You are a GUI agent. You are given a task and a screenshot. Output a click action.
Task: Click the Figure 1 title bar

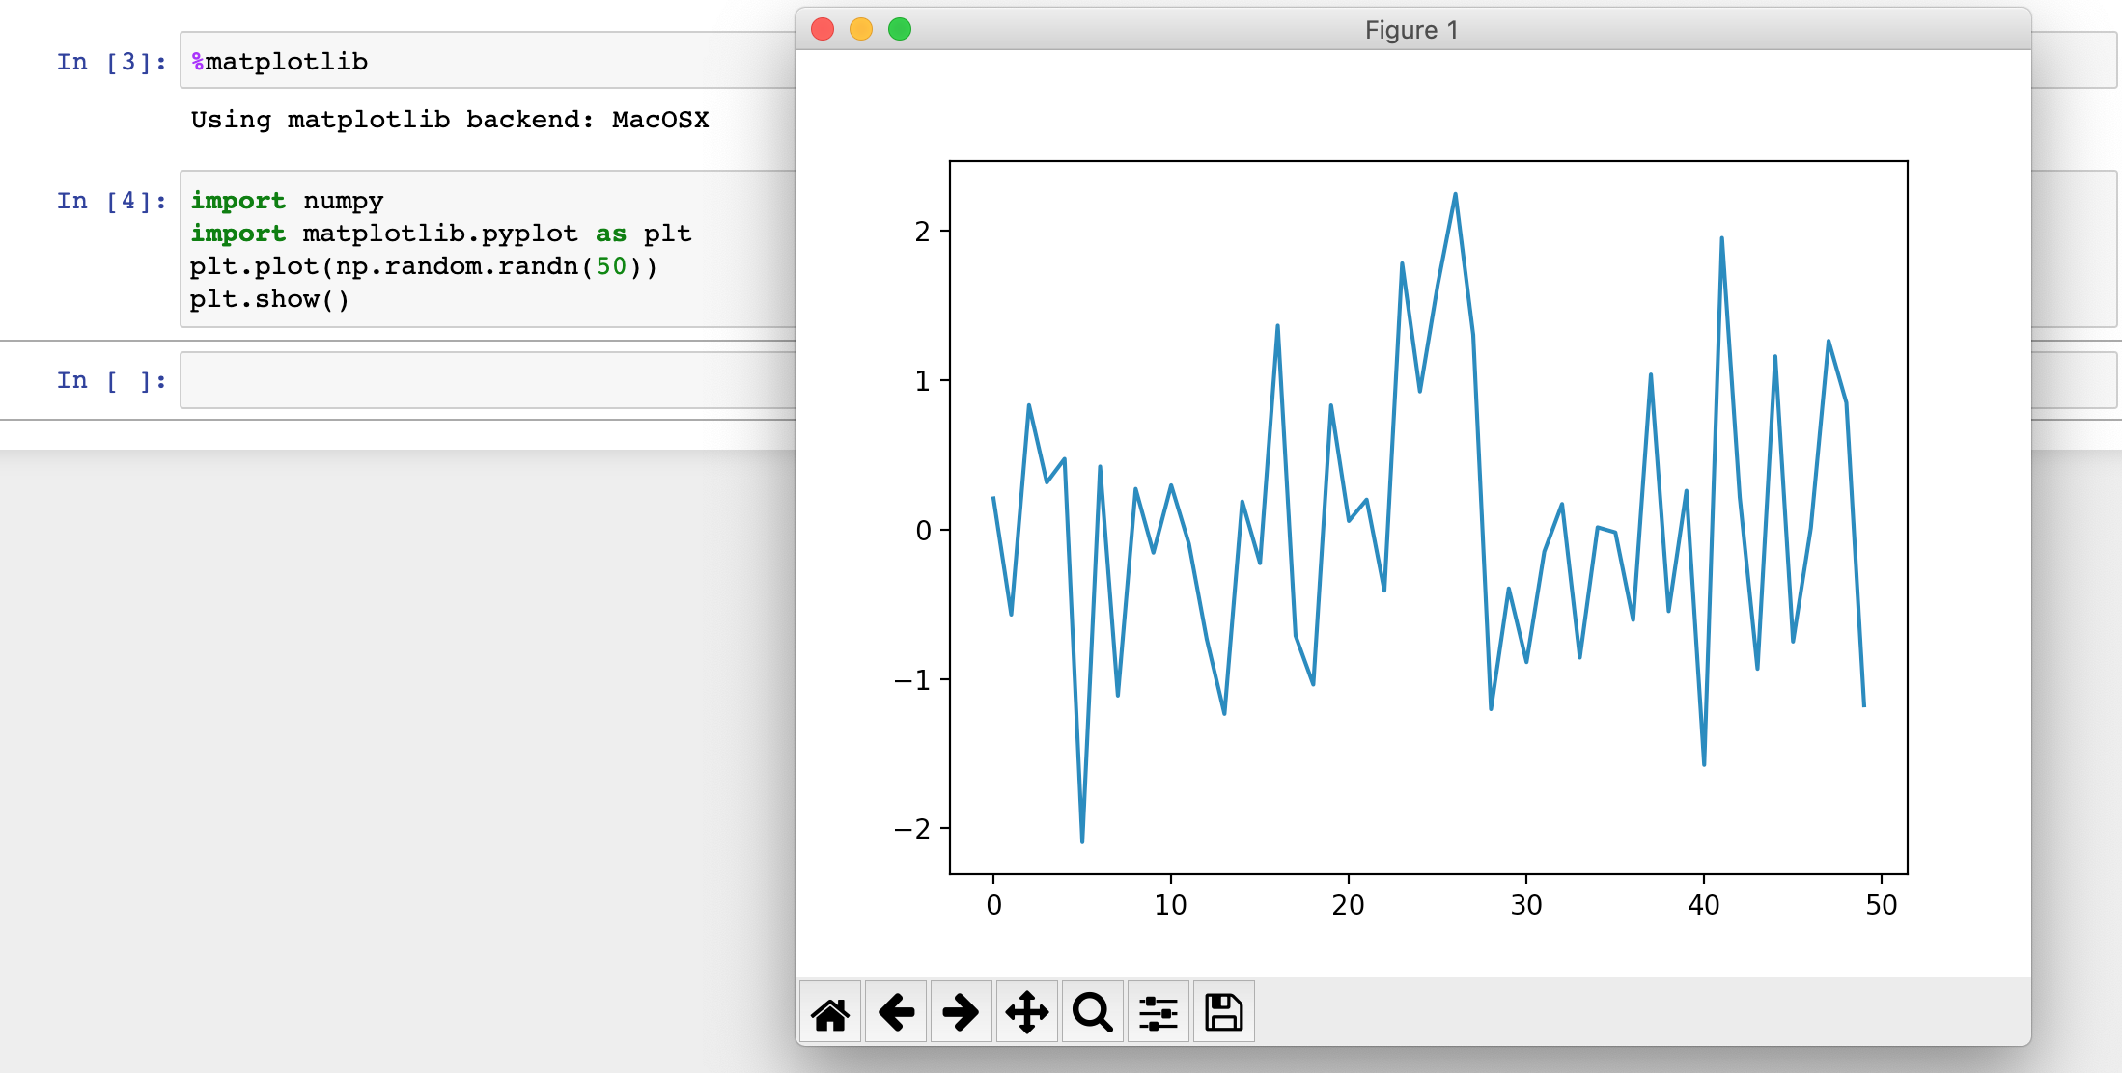1411,30
